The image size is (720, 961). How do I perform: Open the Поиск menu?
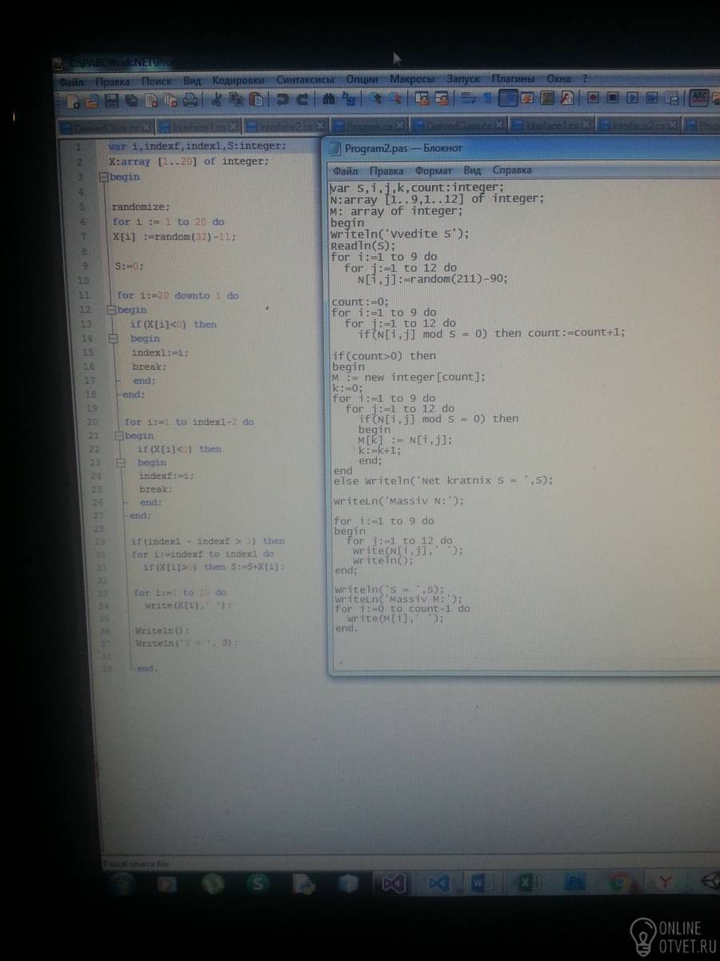click(157, 81)
